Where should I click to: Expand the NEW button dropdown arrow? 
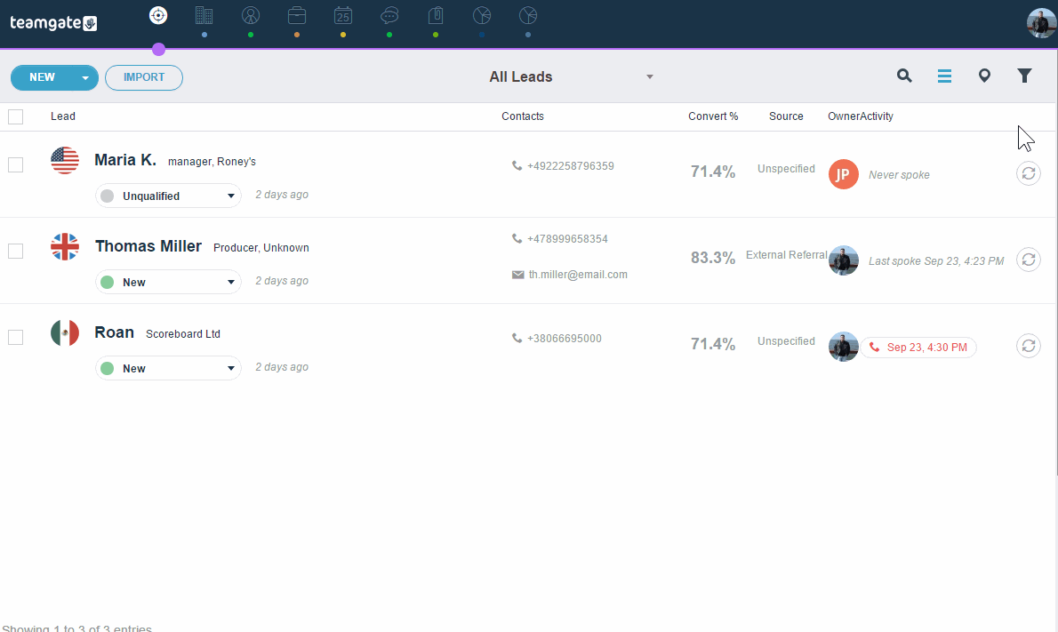tap(85, 78)
